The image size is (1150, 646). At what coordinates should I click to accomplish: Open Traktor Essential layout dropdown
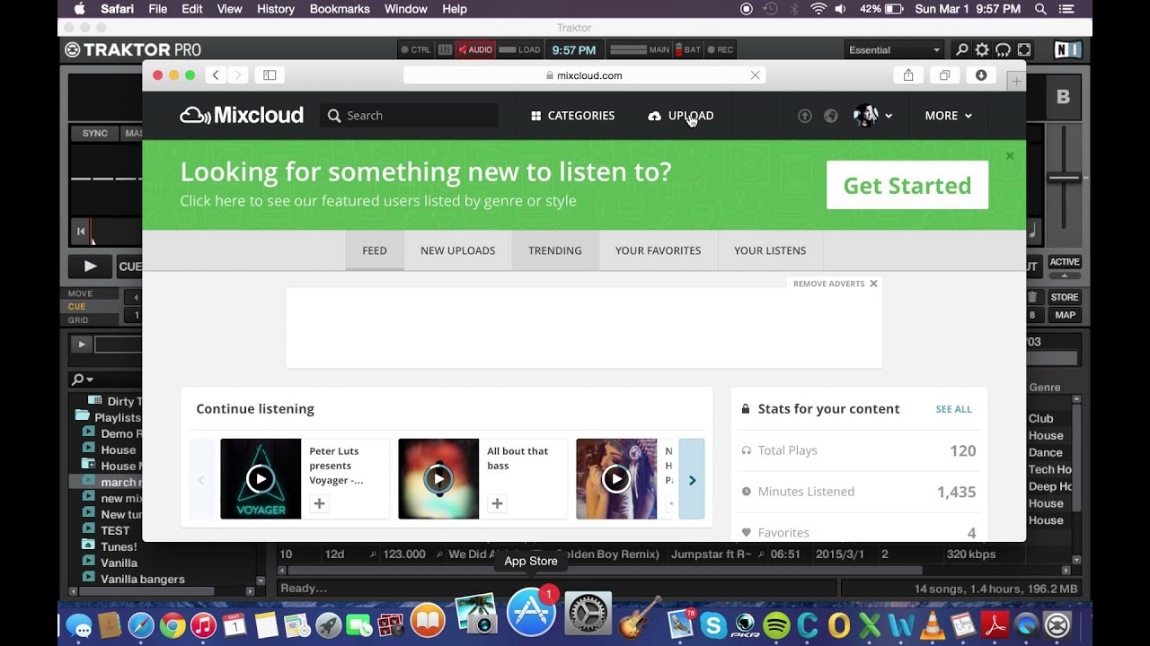[x=894, y=50]
